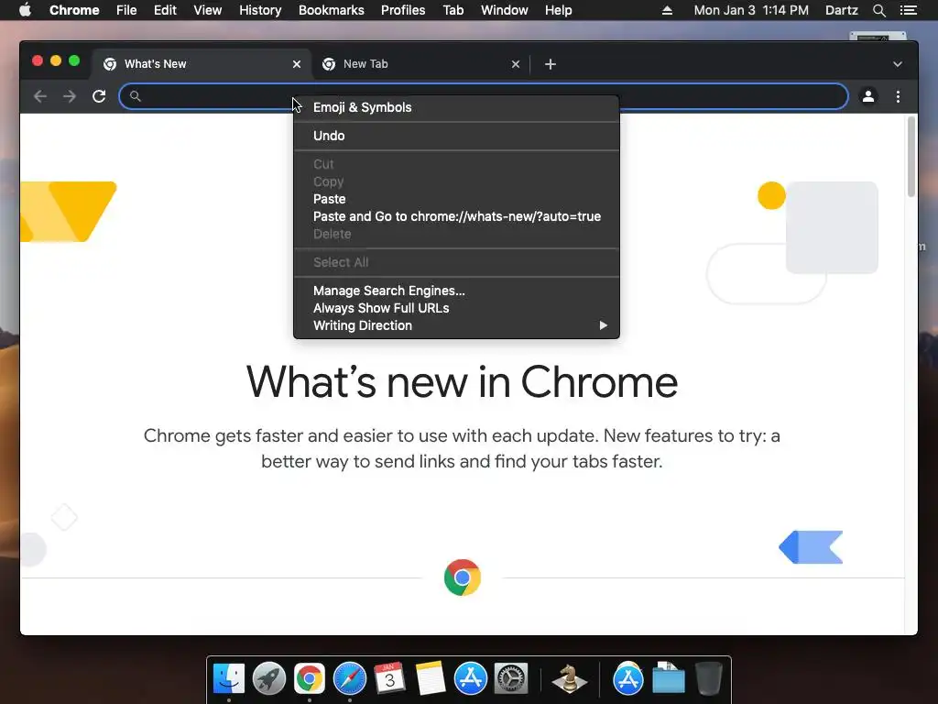Open the App Store icon beside Calendar and Notes
Viewport: 938px width, 704px height.
click(470, 678)
